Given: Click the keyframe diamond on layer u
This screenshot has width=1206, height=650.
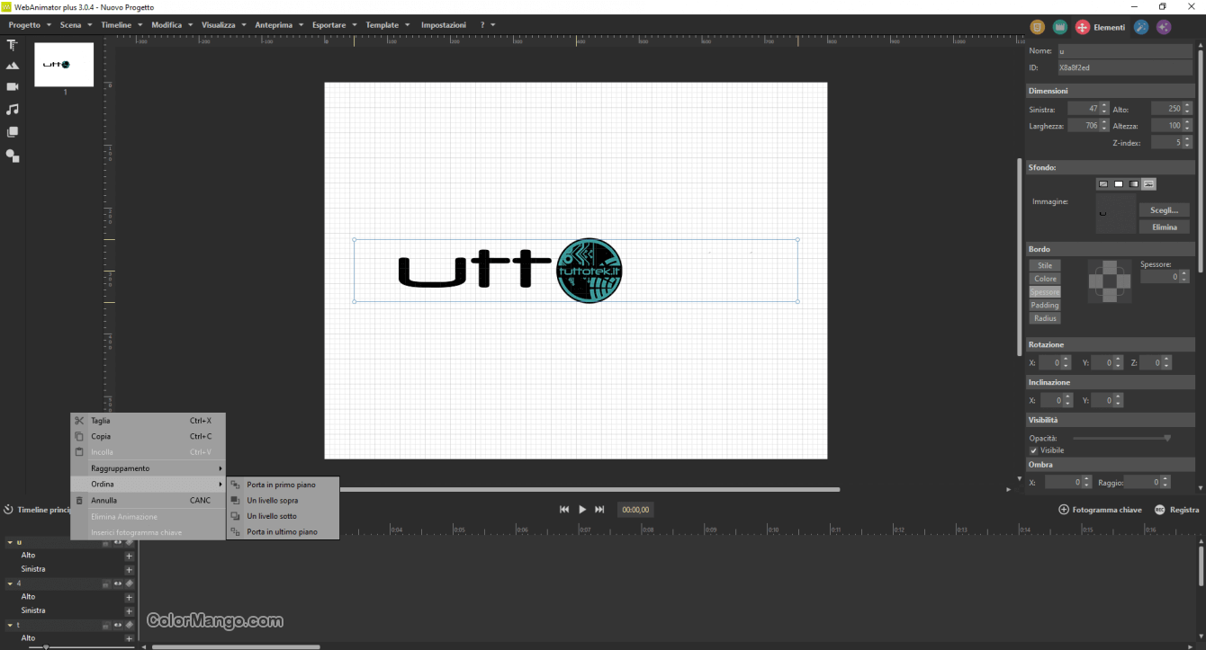Looking at the screenshot, I should [x=129, y=542].
